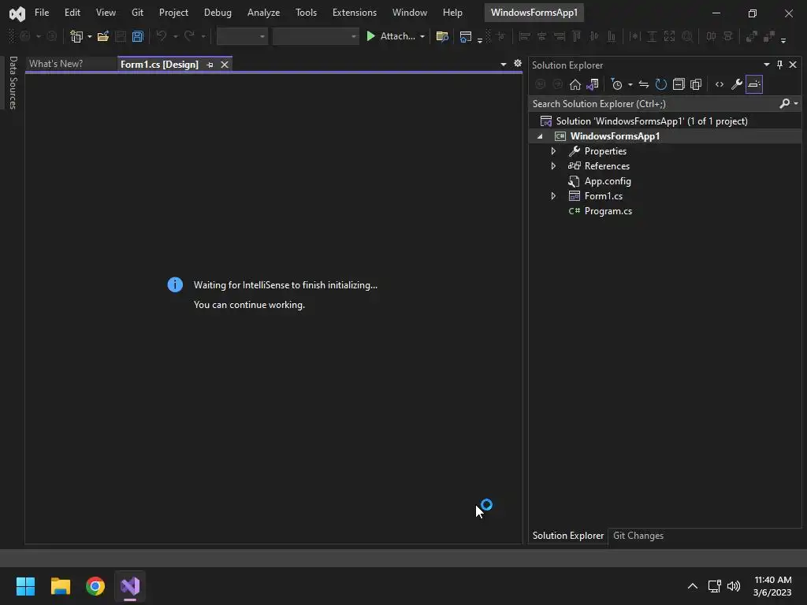This screenshot has width=807, height=605.
Task: Open the File menu
Action: (x=42, y=13)
